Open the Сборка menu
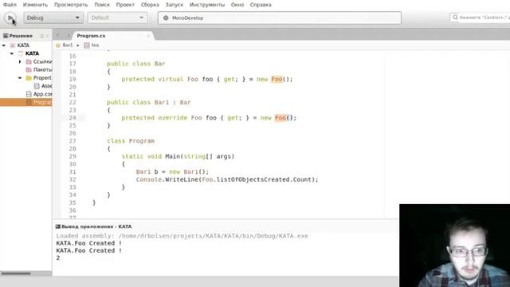Viewport: 510px width, 287px height. point(150,5)
